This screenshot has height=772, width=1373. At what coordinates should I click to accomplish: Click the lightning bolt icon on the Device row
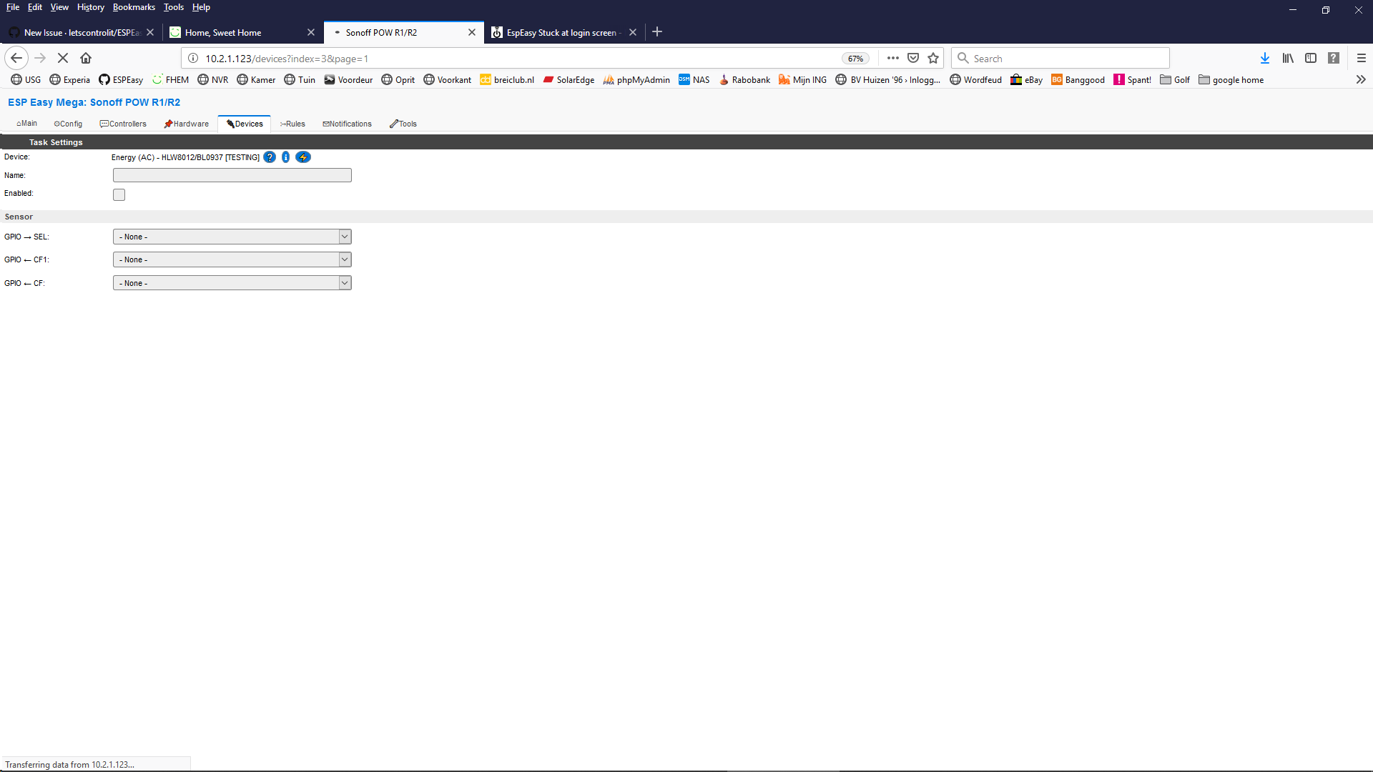[x=303, y=157]
